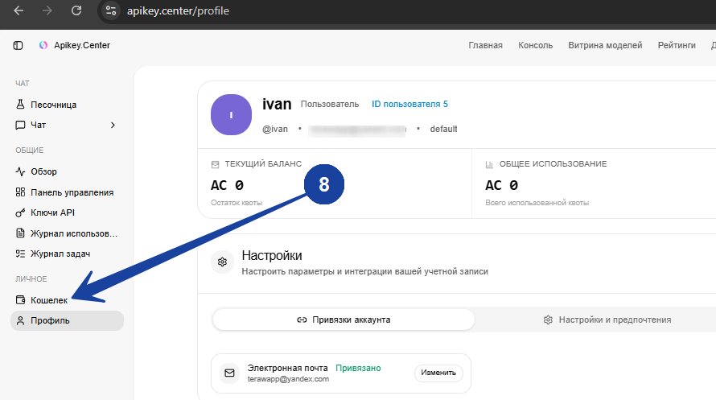Screen dimensions: 716x400
Task: Click the Обзор activity icon
Action: (20, 171)
